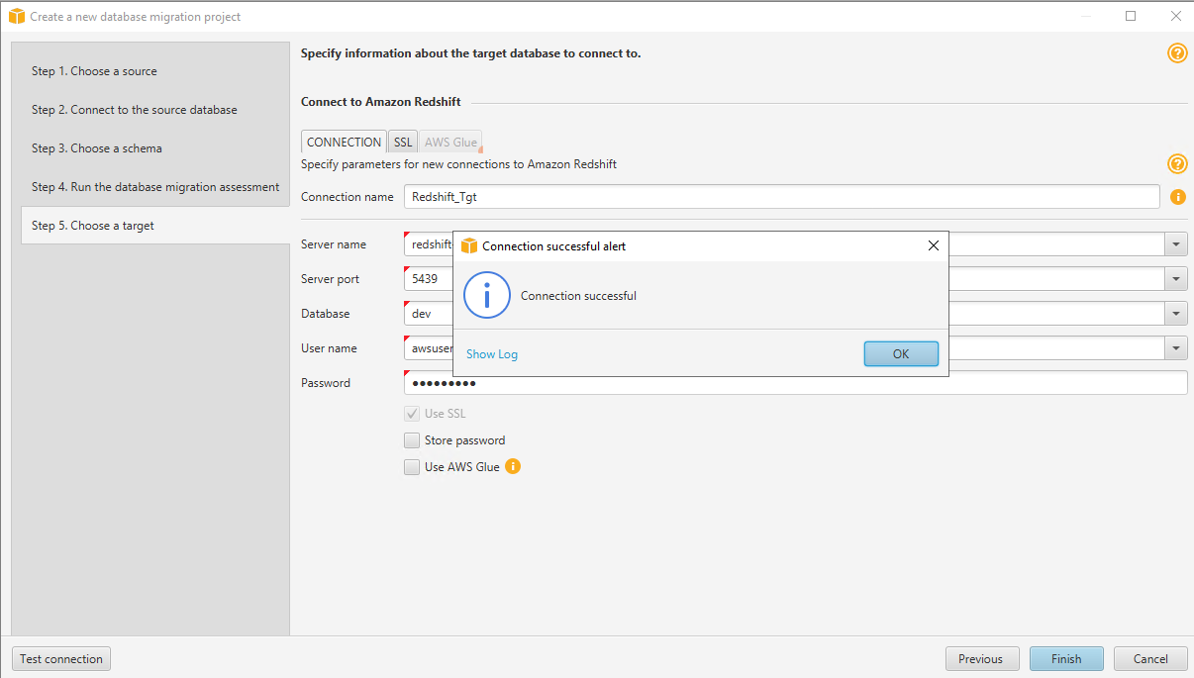Go to Step 4. Run migration assessment
Viewport: 1194px width, 678px height.
pyautogui.click(x=155, y=187)
